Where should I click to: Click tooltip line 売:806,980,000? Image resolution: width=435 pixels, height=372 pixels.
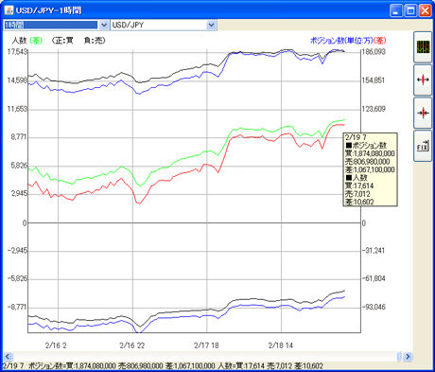pyautogui.click(x=368, y=162)
